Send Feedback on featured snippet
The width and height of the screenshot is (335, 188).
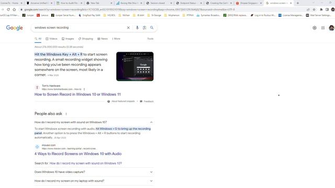147,101
